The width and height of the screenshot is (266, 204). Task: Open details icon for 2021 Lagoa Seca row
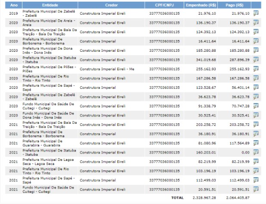(256, 161)
